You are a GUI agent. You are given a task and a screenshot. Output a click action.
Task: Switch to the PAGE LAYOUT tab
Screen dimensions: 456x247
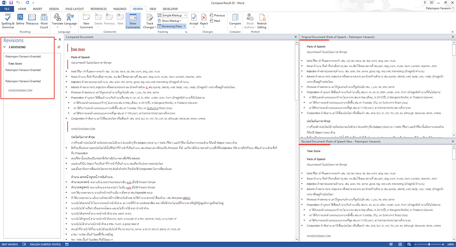pyautogui.click(x=74, y=9)
